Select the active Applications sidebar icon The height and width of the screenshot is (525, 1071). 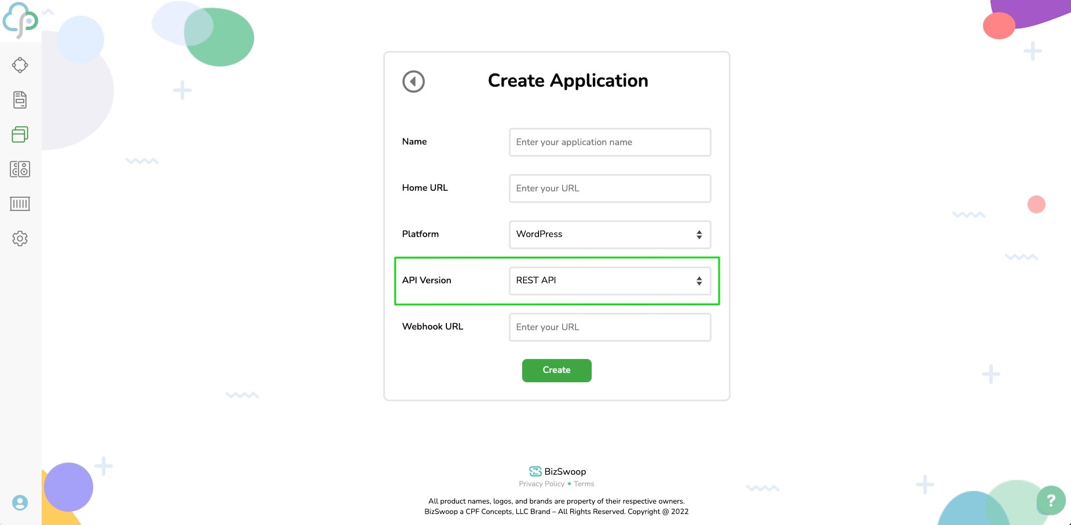[20, 134]
